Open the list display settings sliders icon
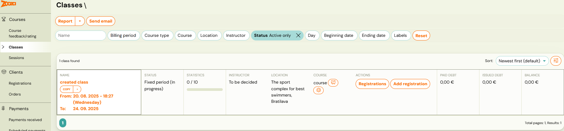564x131 pixels. 556,61
